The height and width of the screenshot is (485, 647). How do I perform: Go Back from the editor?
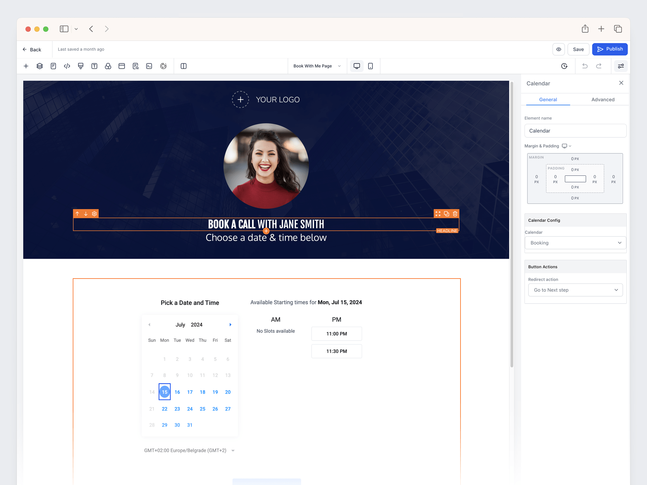tap(32, 49)
